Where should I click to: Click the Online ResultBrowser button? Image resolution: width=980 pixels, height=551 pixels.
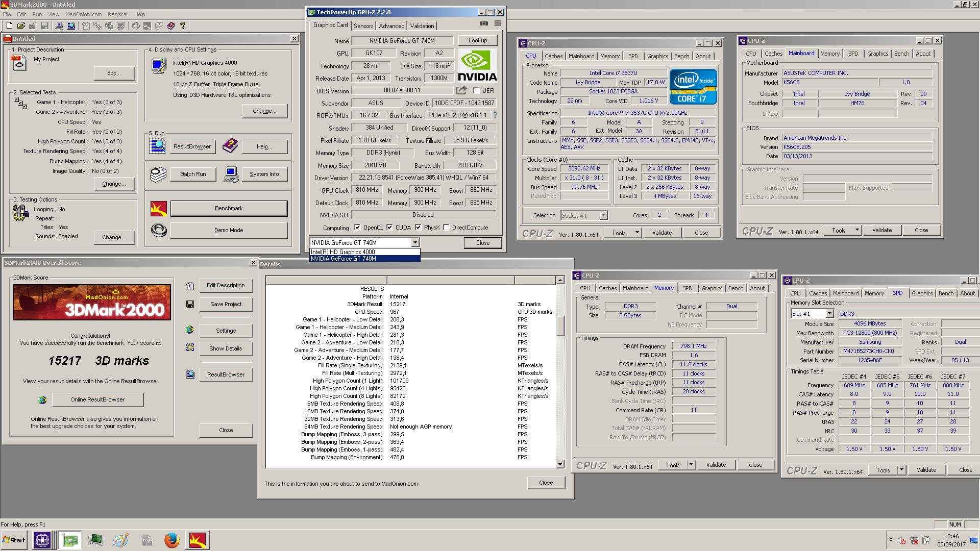(x=97, y=399)
